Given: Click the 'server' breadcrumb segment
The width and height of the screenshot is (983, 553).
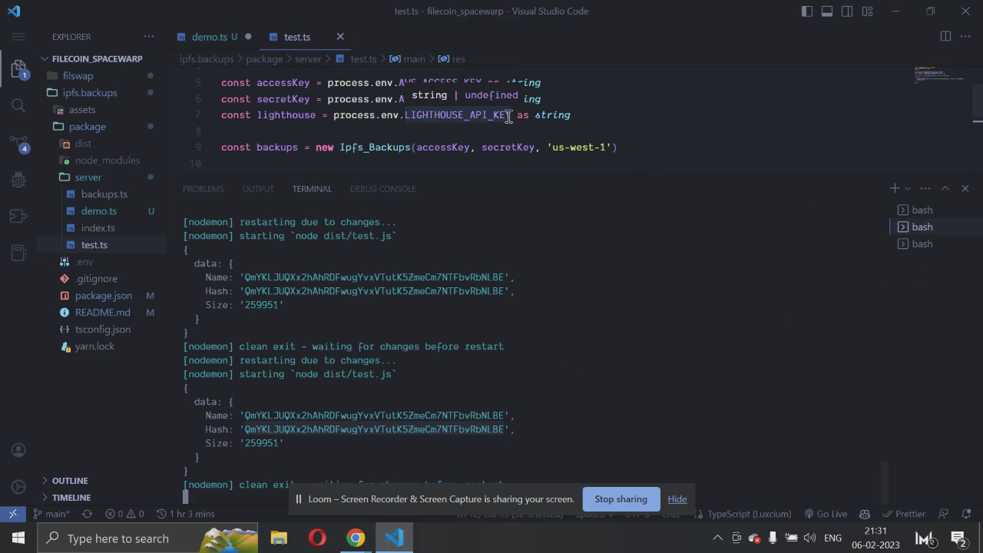Looking at the screenshot, I should 308,59.
